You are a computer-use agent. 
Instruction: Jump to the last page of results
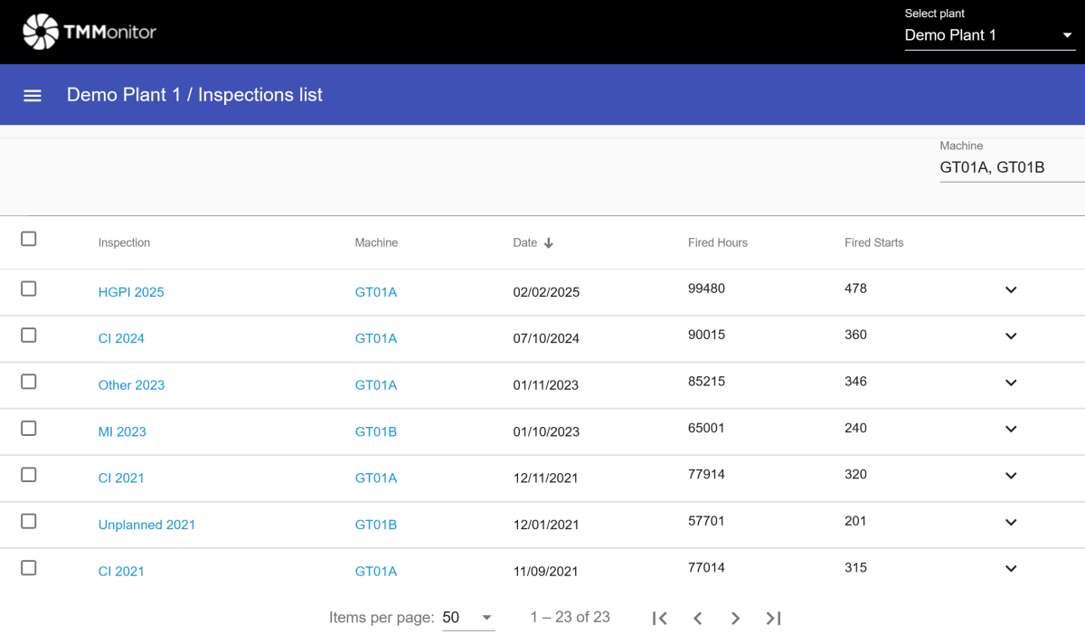pos(774,618)
